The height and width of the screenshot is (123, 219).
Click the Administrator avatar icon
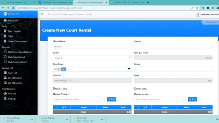pos(198,14)
